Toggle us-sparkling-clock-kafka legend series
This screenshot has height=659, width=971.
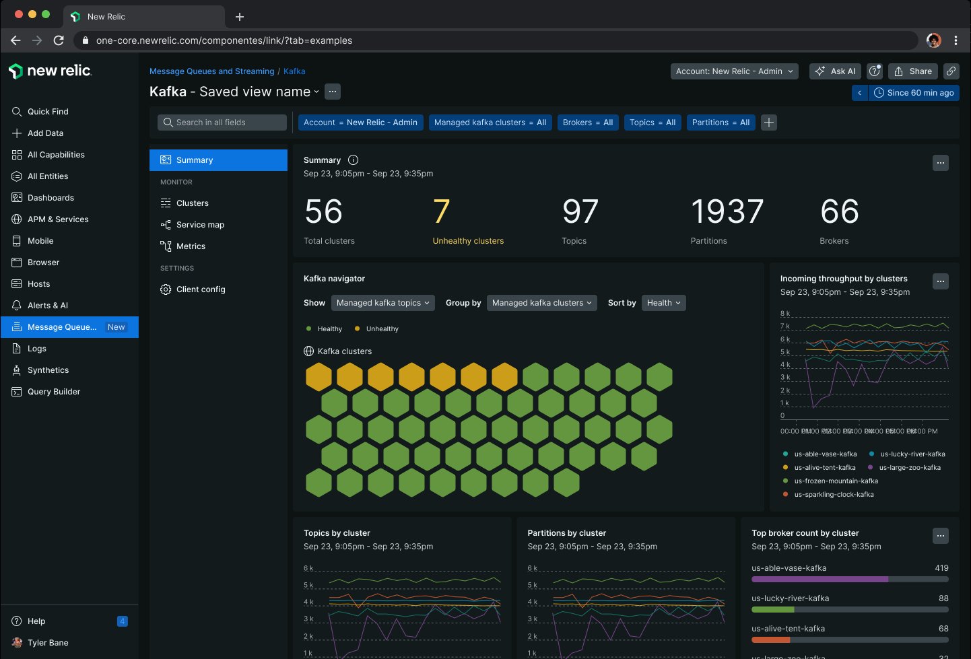click(x=828, y=495)
